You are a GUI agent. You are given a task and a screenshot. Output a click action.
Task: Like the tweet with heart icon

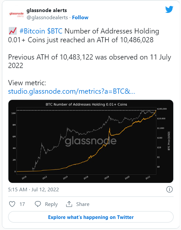point(12,204)
